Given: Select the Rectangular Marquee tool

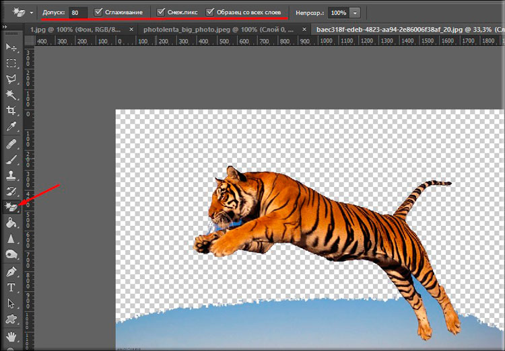Looking at the screenshot, I should (11, 63).
